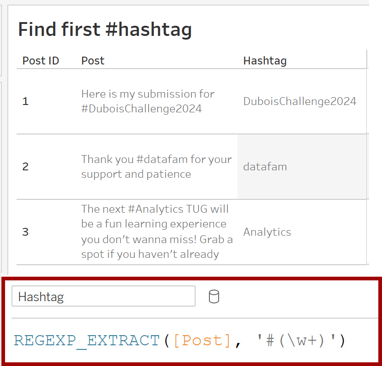Click the post text thanking #datafam

pos(156,167)
